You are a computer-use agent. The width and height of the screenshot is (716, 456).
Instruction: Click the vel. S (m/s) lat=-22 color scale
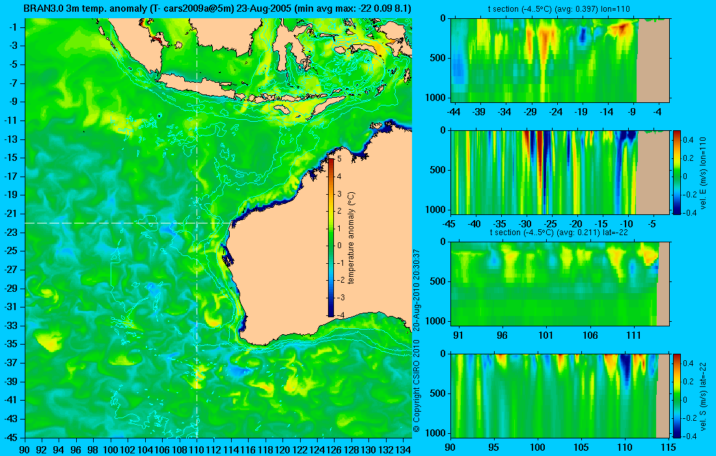coord(676,395)
